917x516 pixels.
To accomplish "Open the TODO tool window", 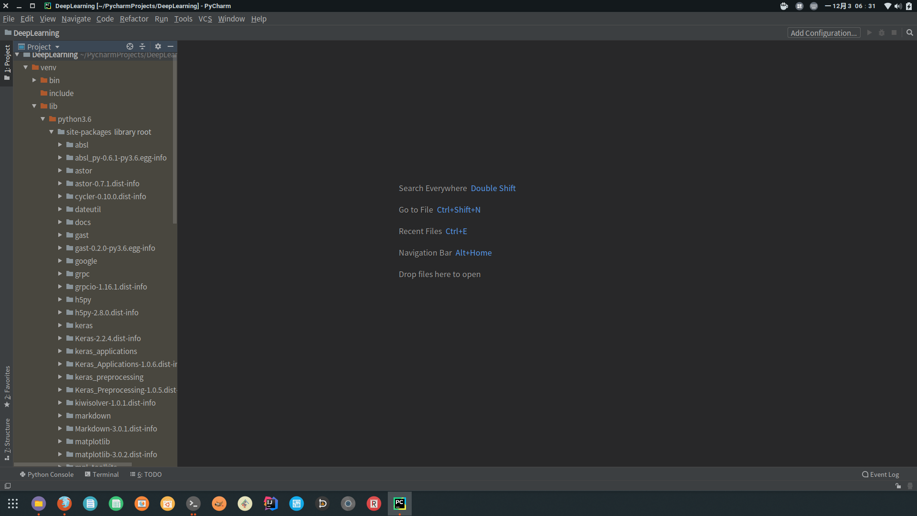I will click(146, 474).
